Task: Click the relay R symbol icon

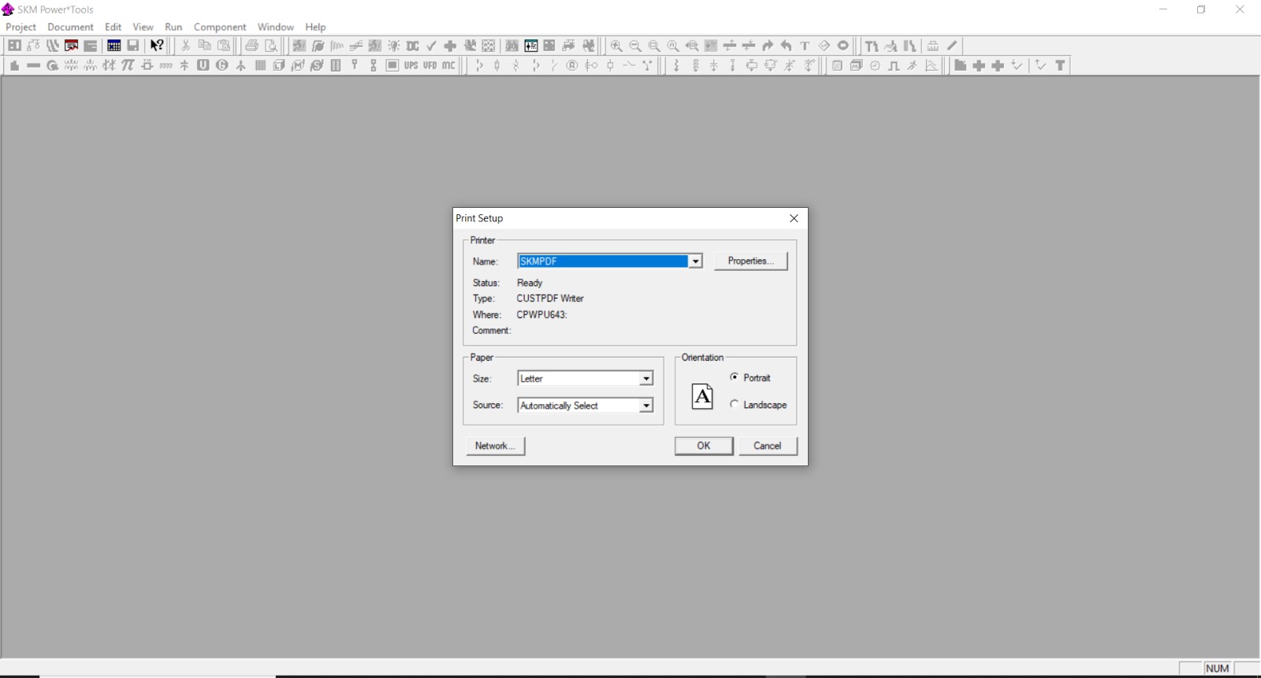Action: click(572, 65)
